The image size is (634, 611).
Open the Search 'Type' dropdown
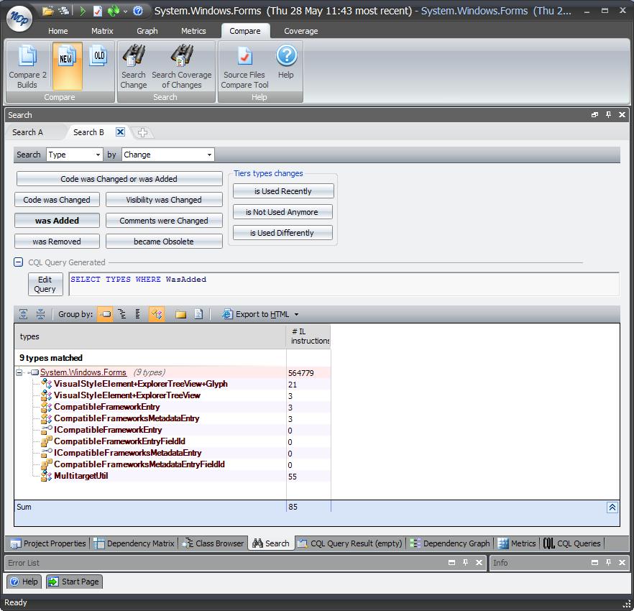pyautogui.click(x=75, y=155)
